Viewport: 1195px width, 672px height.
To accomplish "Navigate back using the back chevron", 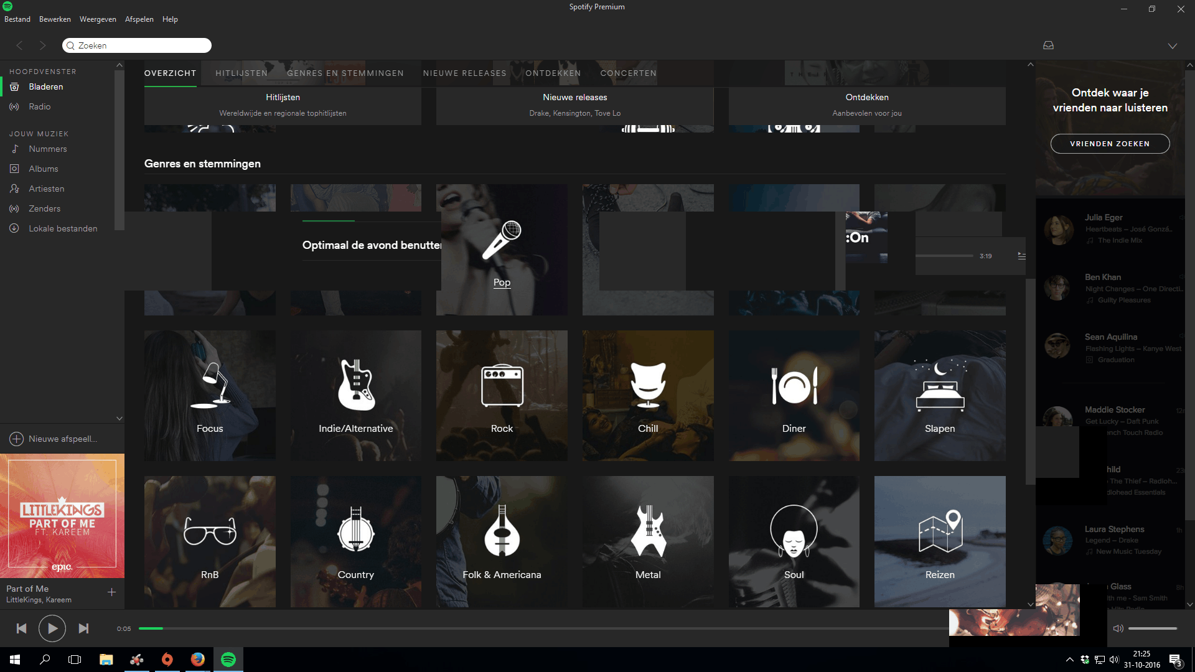I will 20,45.
